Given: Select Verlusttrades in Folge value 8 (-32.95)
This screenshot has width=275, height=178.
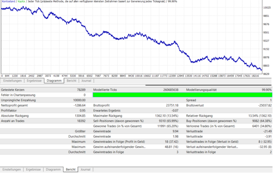Looking at the screenshot, I should [x=265, y=141].
